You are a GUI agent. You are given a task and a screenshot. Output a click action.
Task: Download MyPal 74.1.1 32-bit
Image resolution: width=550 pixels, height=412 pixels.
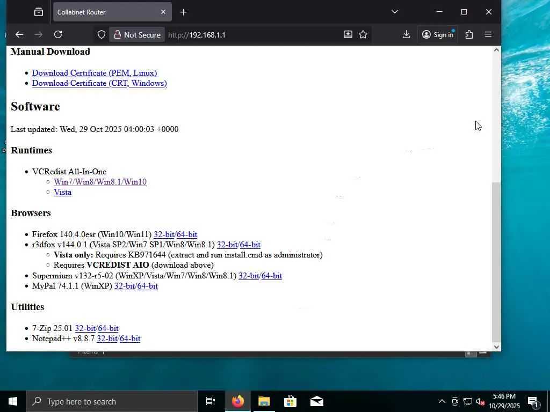[x=125, y=286]
